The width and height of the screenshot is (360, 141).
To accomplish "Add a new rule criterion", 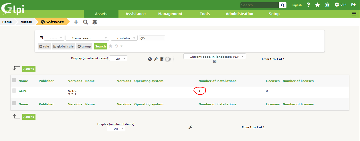I will [44, 46].
